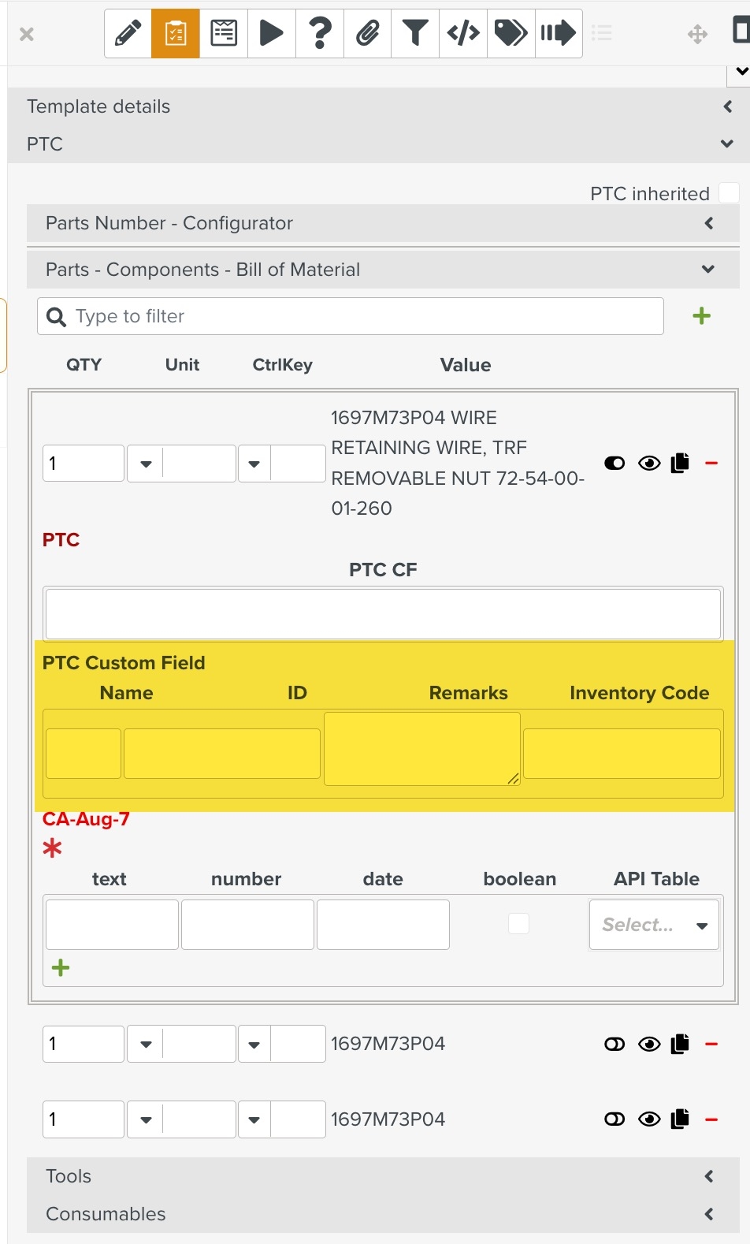Switch to the clipboard checklist tab
The image size is (750, 1244).
(176, 34)
